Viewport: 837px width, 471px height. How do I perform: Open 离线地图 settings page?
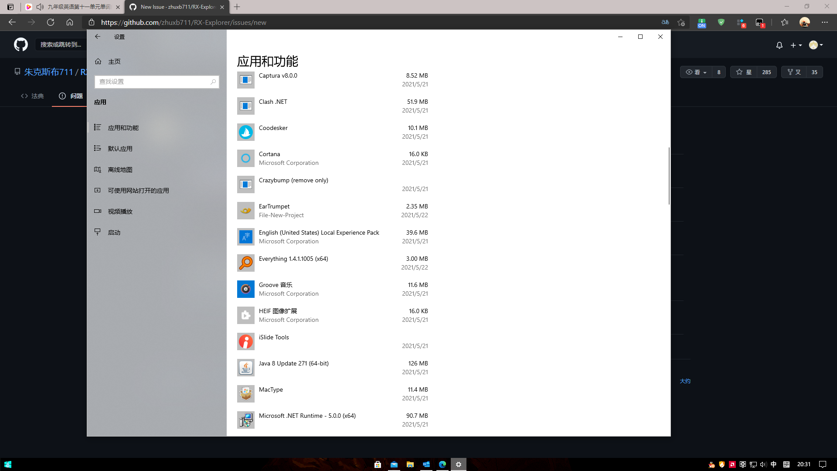pos(157,170)
